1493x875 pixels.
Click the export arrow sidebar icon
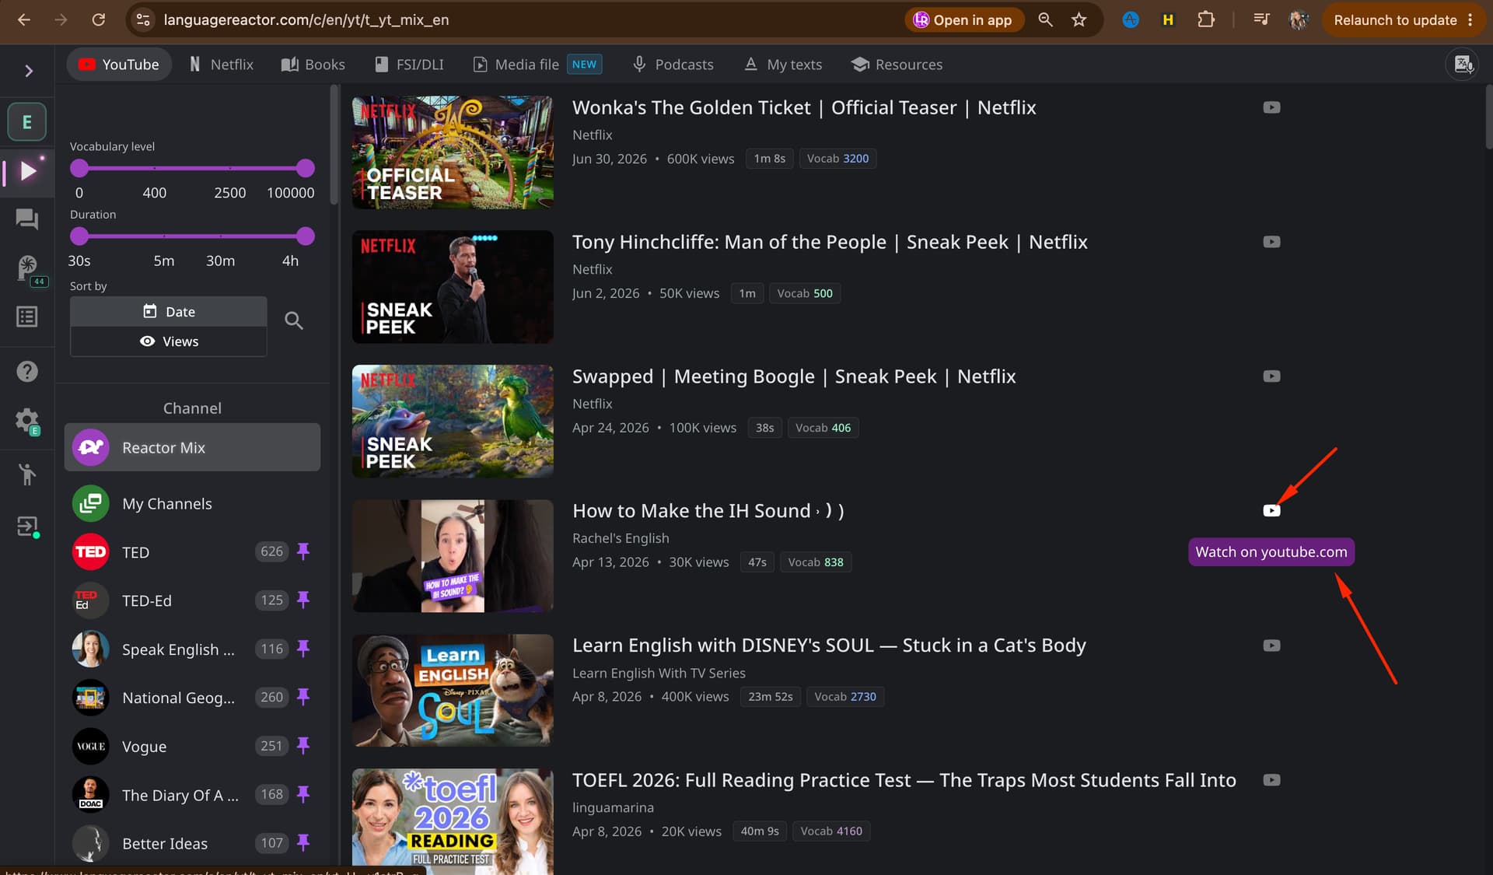click(28, 527)
